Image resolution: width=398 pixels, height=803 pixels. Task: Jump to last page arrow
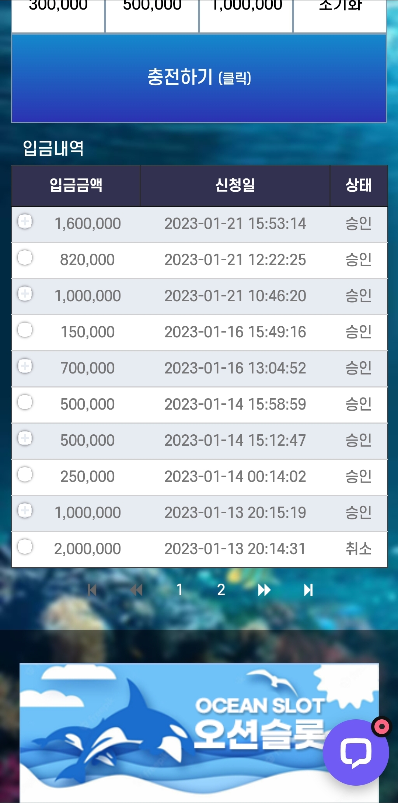coord(308,590)
